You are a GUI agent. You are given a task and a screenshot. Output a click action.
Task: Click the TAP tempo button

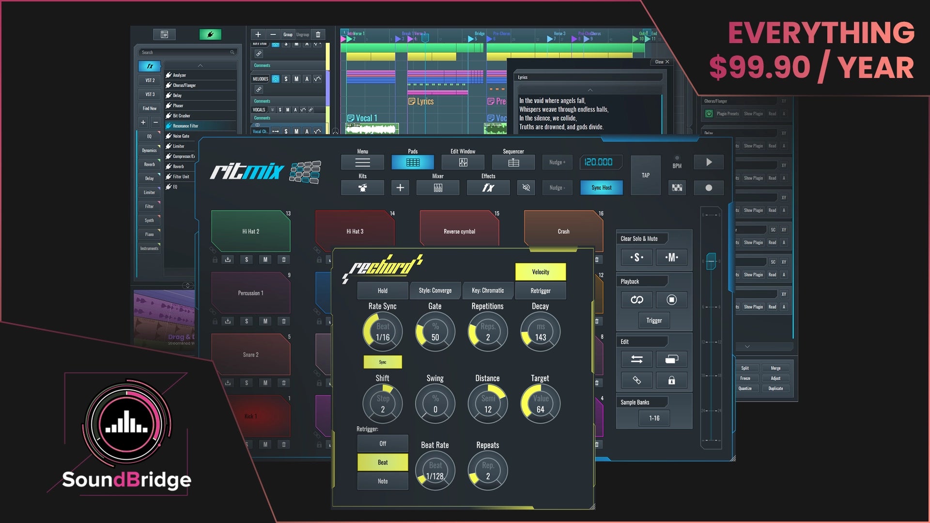click(x=645, y=175)
